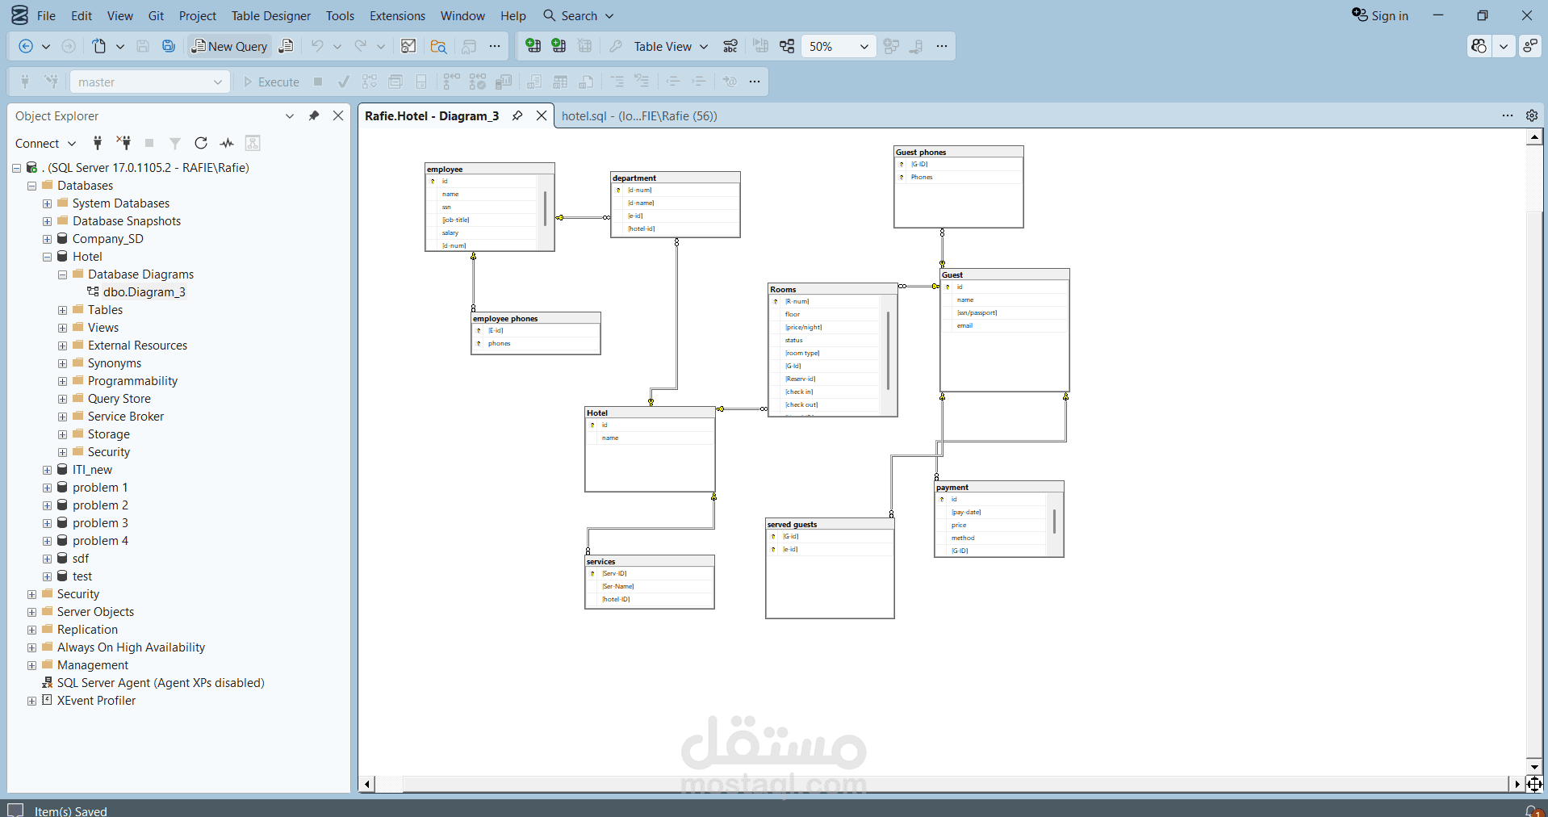Expand System Databases node
This screenshot has width=1548, height=817.
[x=47, y=203]
